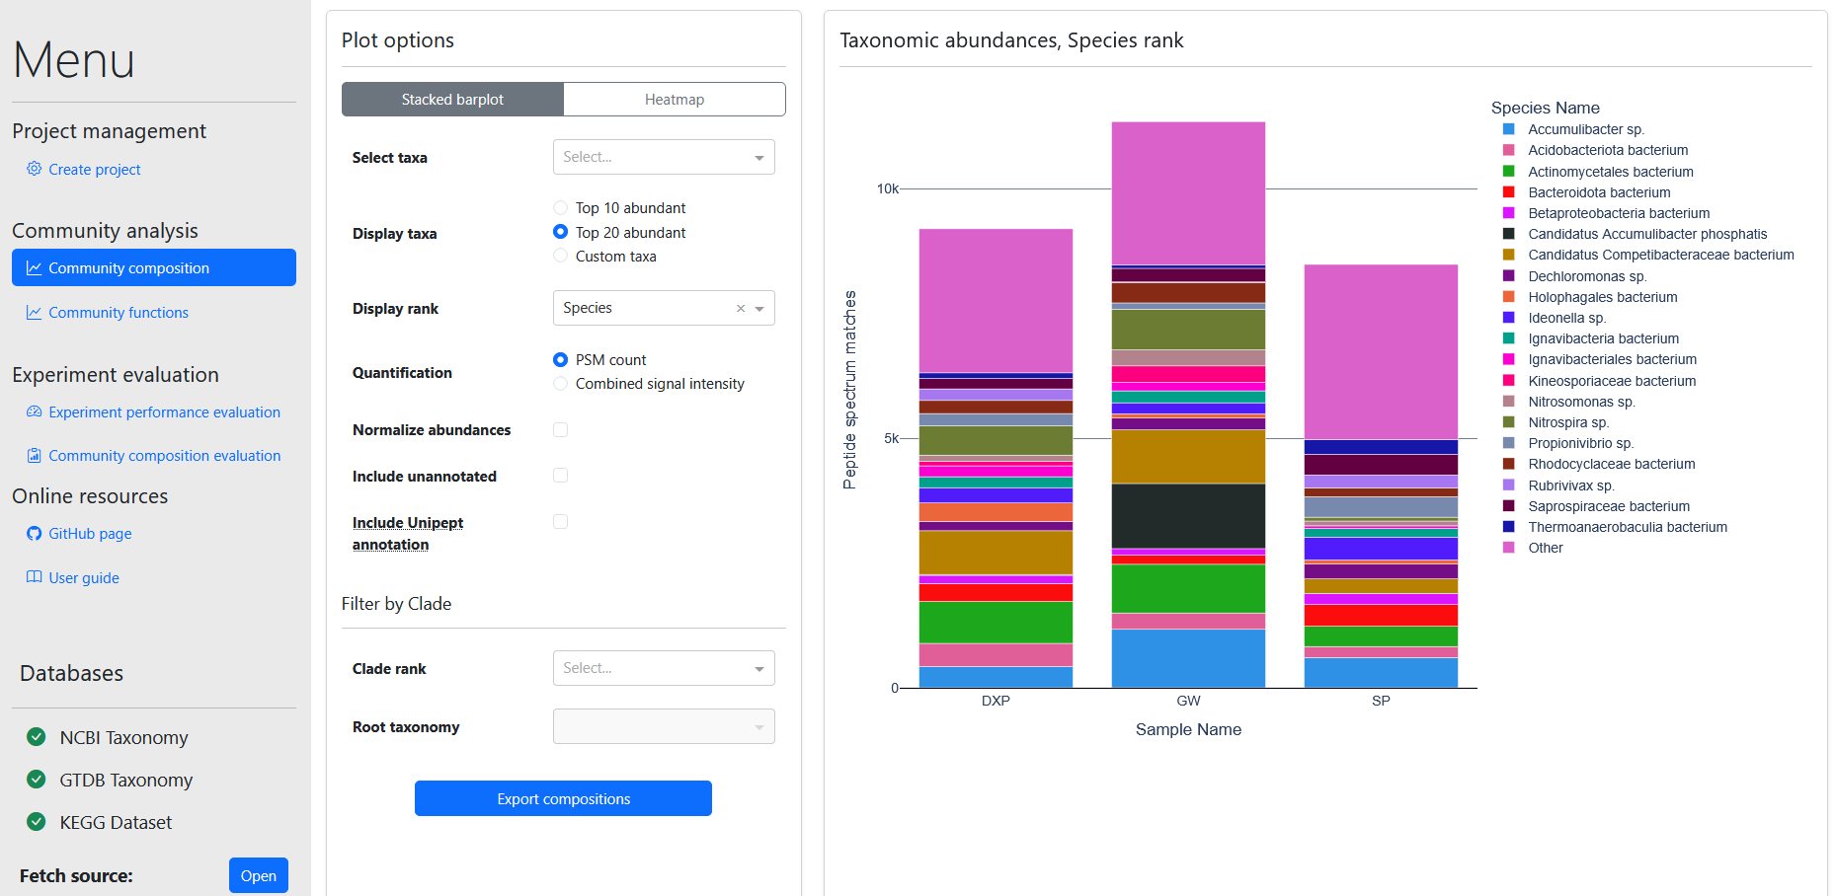Open Community composition in the sidebar menu
Image resolution: width=1836 pixels, height=896 pixels.
pyautogui.click(x=154, y=267)
